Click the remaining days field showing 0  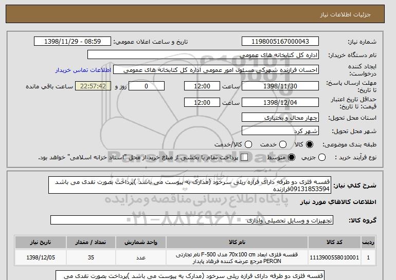pos(147,86)
